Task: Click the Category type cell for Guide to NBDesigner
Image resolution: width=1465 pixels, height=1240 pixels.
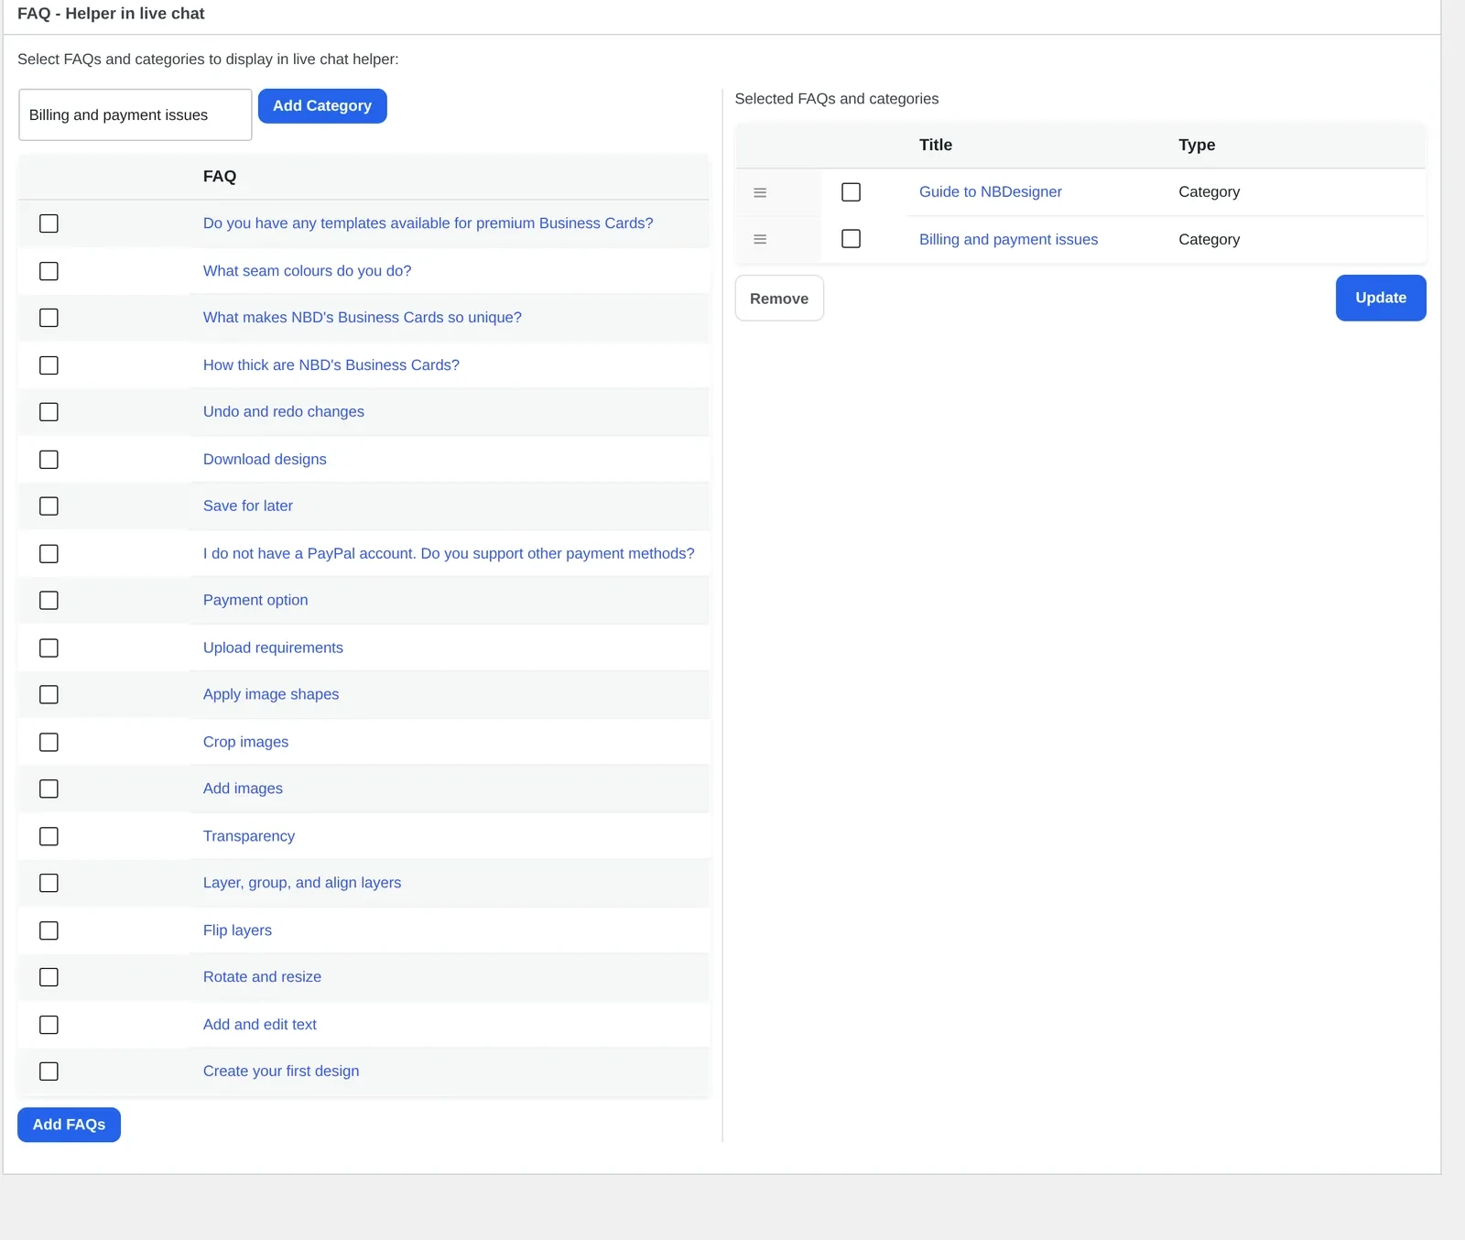Action: point(1209,192)
